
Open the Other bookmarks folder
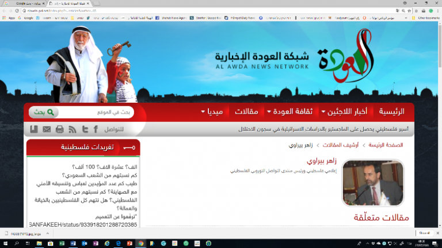[x=426, y=18]
